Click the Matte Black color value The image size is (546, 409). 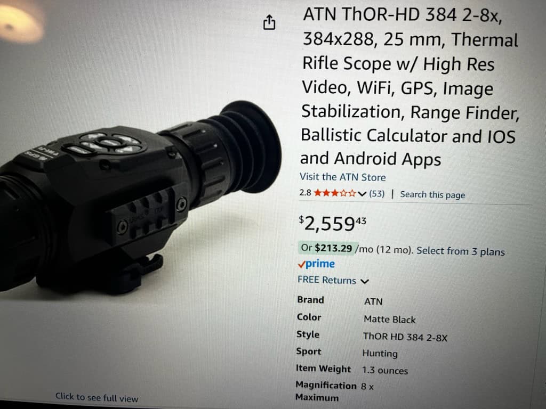(x=390, y=320)
